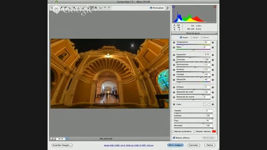Select the Targeted Adjustment tool
The height and width of the screenshot is (150, 267).
[x=70, y=8]
